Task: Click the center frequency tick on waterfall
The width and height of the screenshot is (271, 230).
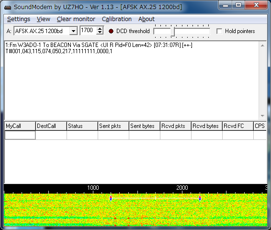Action: click(156, 198)
